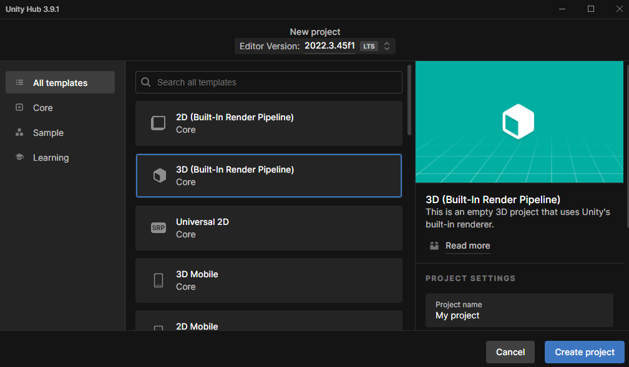The image size is (629, 367).
Task: Minimize the Unity Hub window
Action: click(562, 9)
